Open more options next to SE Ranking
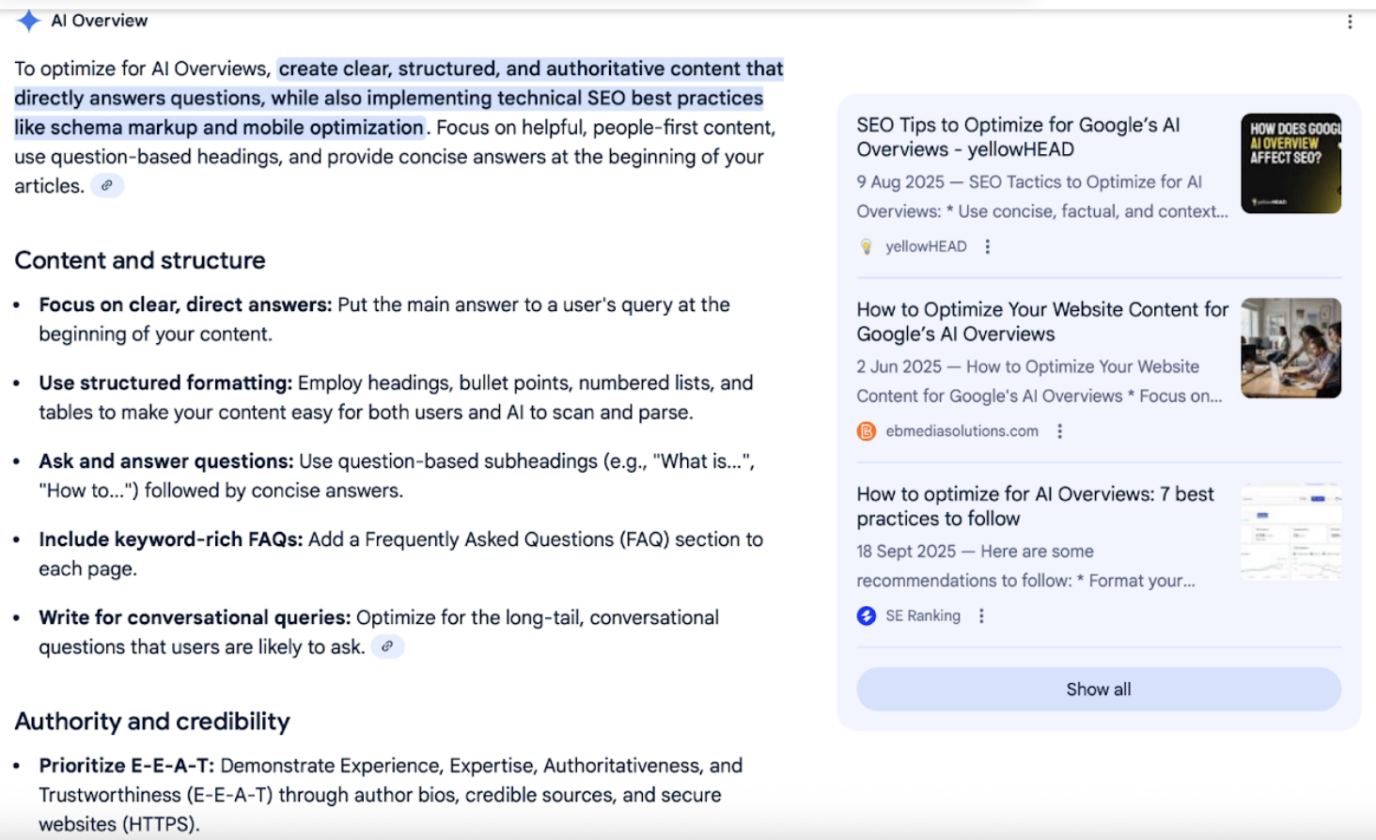The width and height of the screenshot is (1376, 840). coord(981,615)
